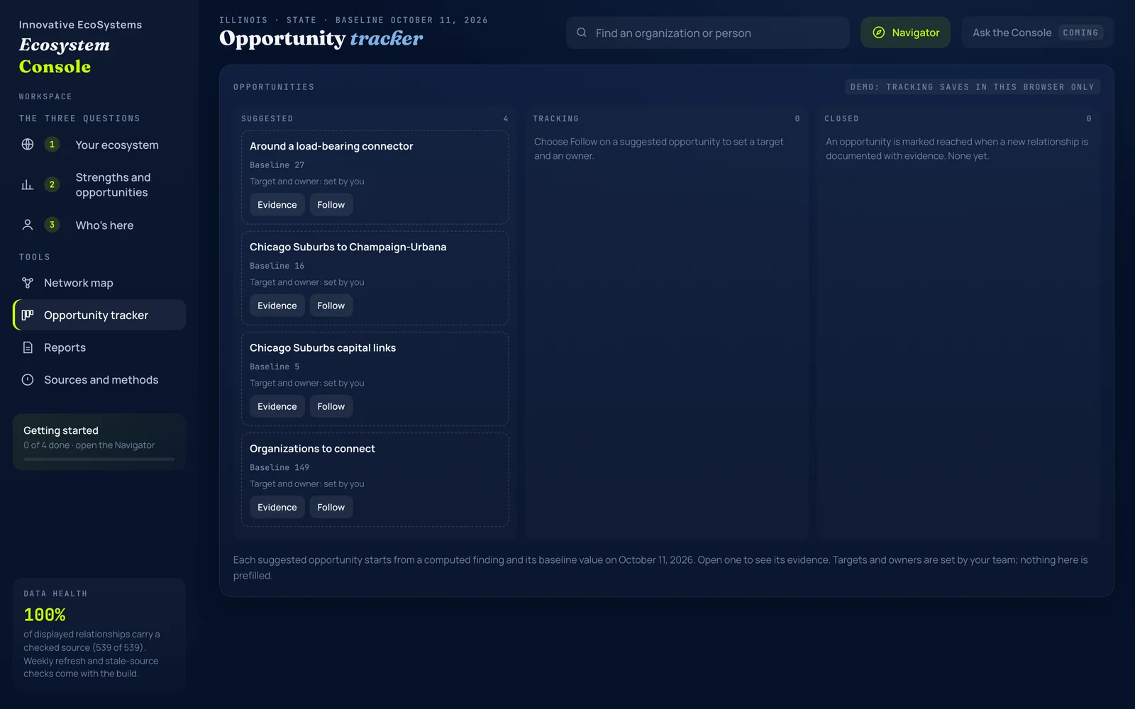Click the number 3 badge for Who's here
Screen dimensions: 1135x709
[52, 225]
